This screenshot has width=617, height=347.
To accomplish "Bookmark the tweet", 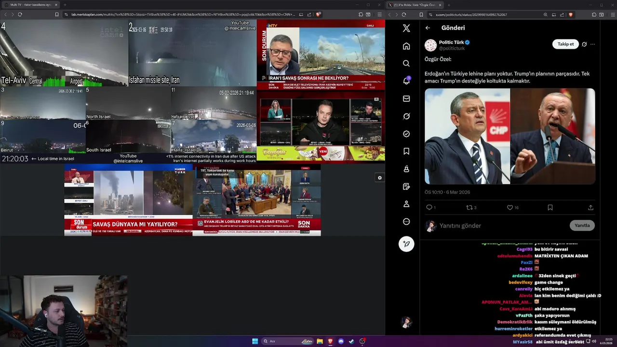I will (x=550, y=207).
